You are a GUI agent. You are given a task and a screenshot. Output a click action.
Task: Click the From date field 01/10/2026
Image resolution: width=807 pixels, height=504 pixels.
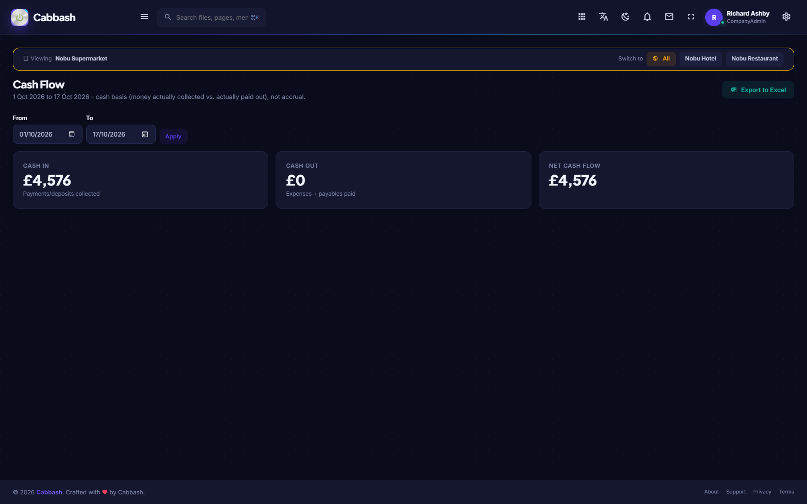click(48, 134)
